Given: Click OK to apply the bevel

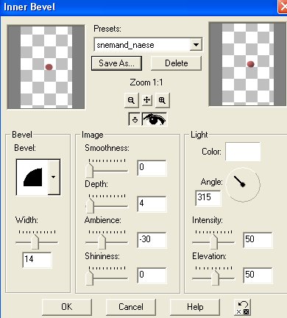Looking at the screenshot, I should click(x=67, y=307).
